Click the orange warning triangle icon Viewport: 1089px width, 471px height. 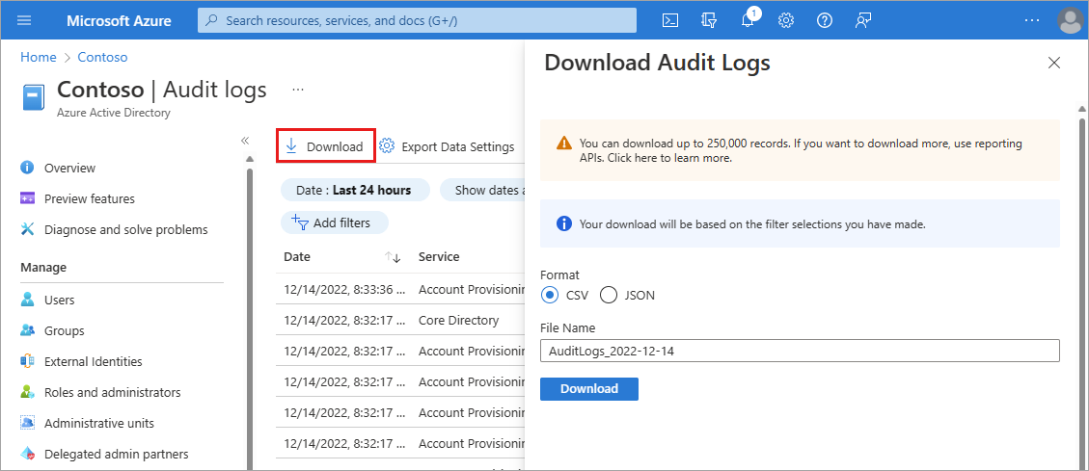(564, 144)
